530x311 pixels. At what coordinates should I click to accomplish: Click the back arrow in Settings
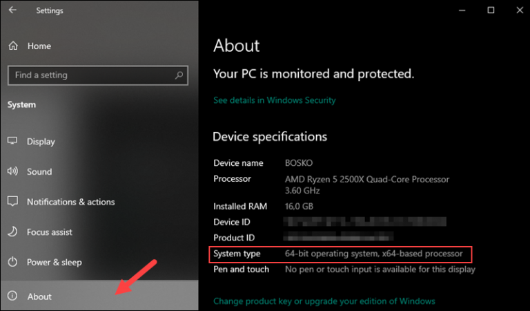coord(12,10)
